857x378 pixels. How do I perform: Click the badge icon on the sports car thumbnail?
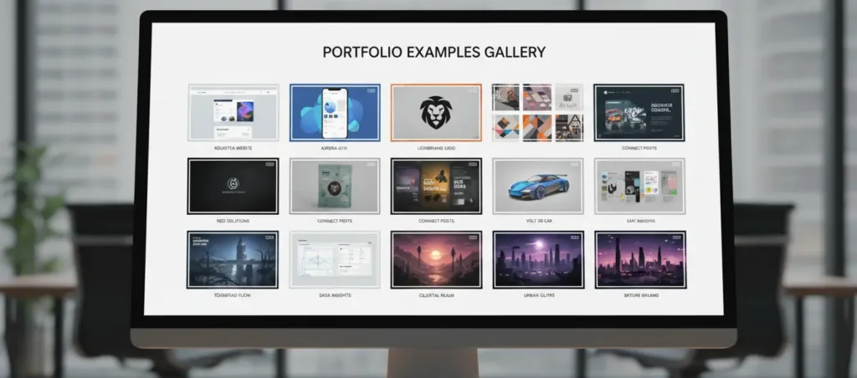pos(574,165)
